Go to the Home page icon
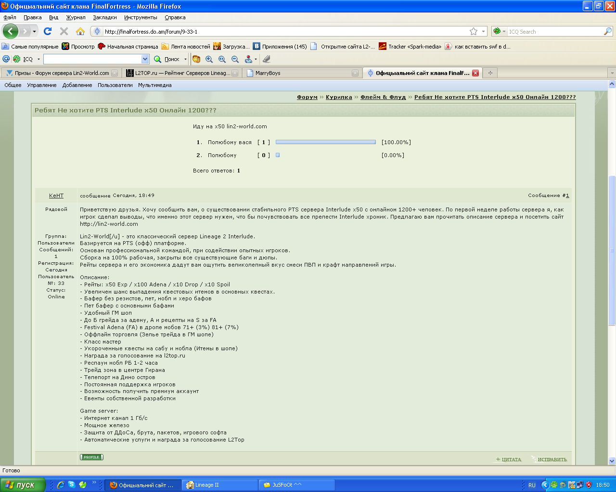This screenshot has height=492, width=616. (80, 31)
